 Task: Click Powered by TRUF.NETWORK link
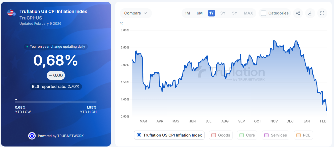61,136
